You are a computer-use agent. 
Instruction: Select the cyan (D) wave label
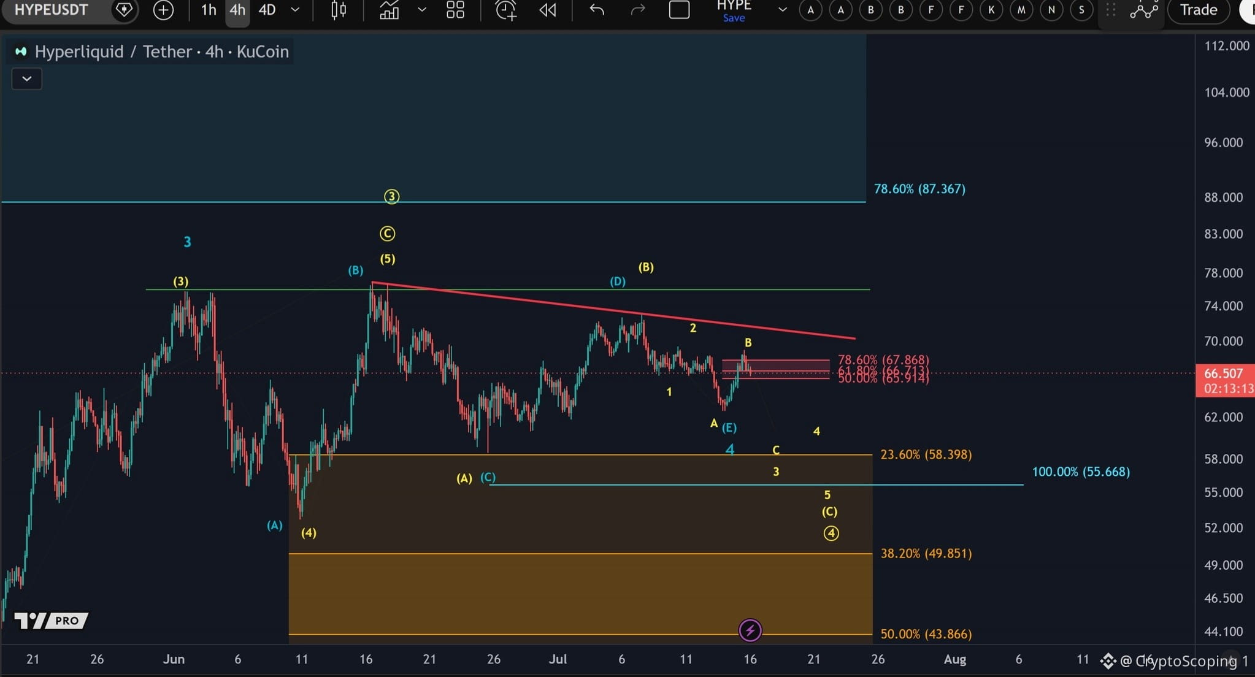click(618, 281)
